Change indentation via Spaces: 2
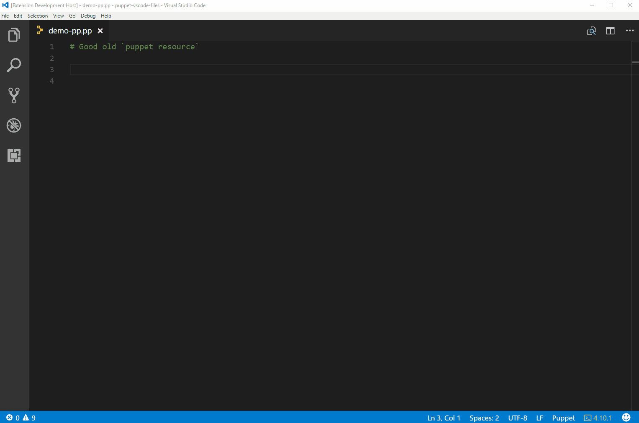The height and width of the screenshot is (423, 639). coord(484,418)
